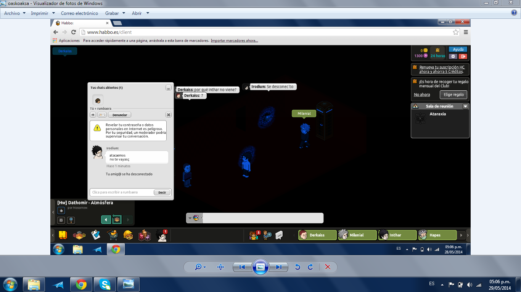Click the follow friend arrow button in chat
Screen dimensions: 521x292
click(x=93, y=115)
